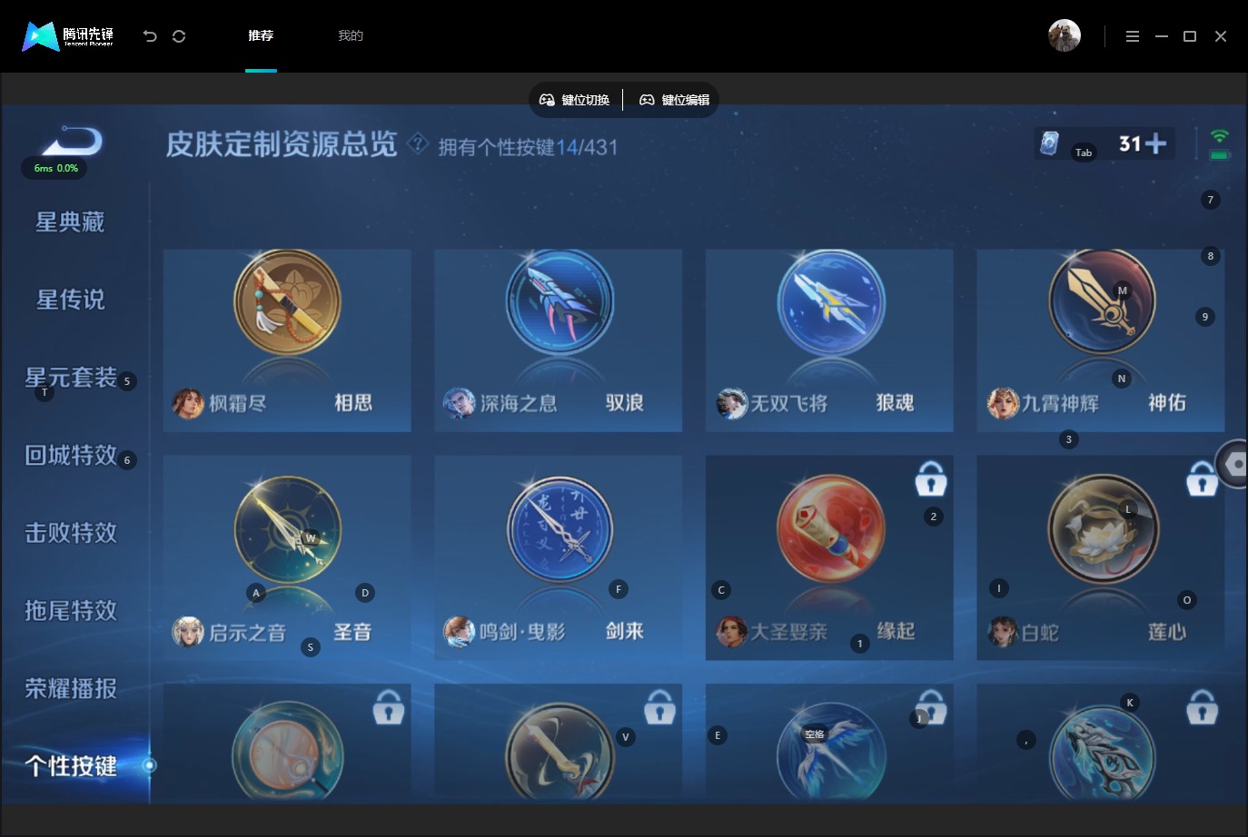1248x837 pixels.
Task: Click the 相思 sword button icon
Action: [x=287, y=302]
